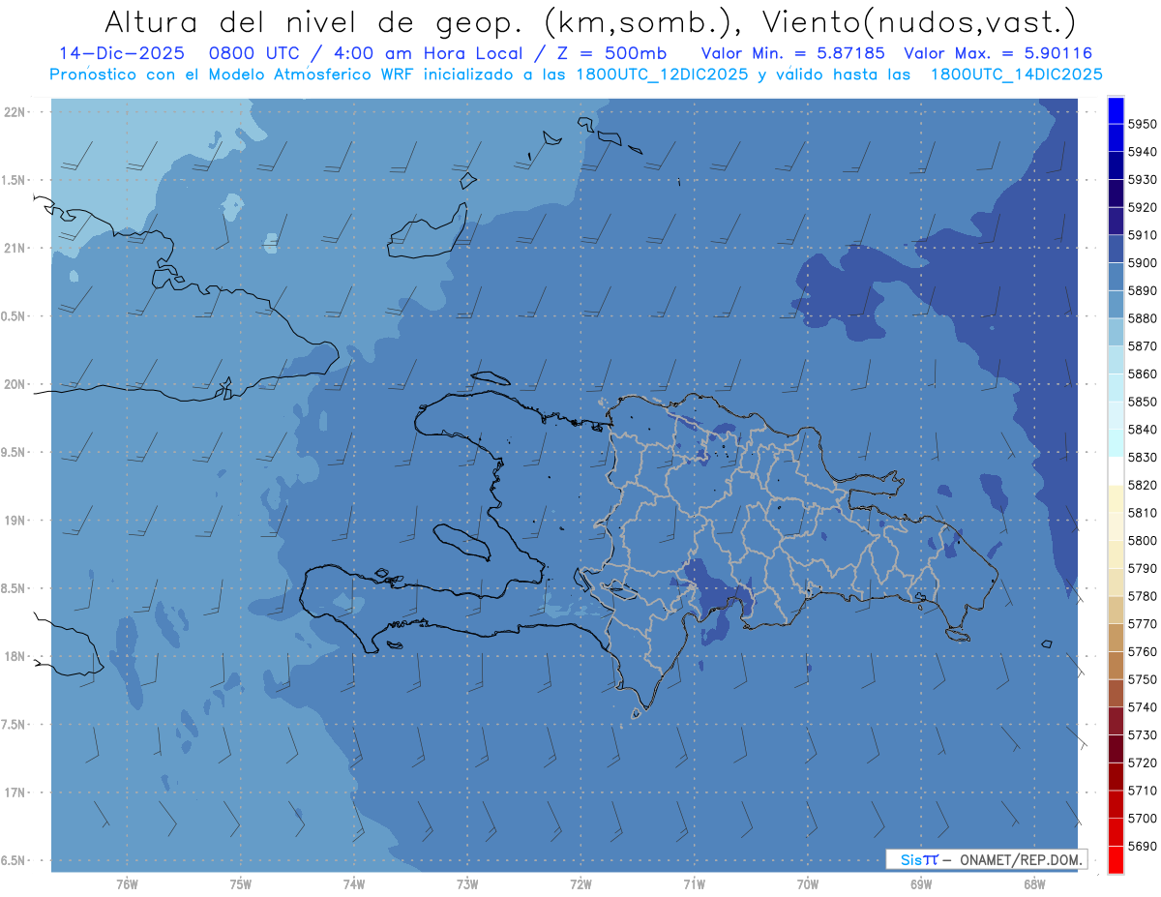
Task: Click the legend swatch between 5880 and 5890
Action: 1116,304
